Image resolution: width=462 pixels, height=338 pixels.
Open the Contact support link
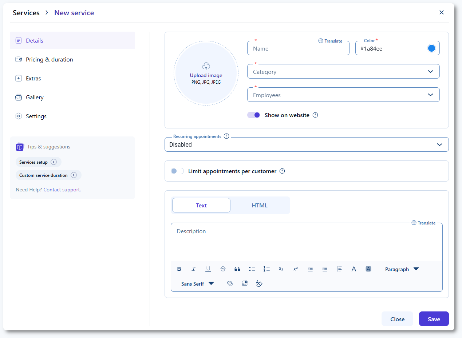[62, 190]
